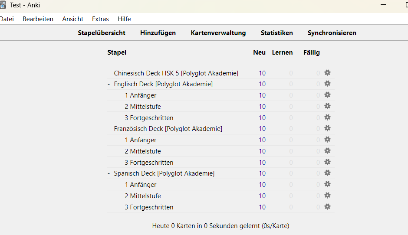Viewport: 408px width, 235px height.
Task: Open the Statistiken view
Action: click(276, 33)
